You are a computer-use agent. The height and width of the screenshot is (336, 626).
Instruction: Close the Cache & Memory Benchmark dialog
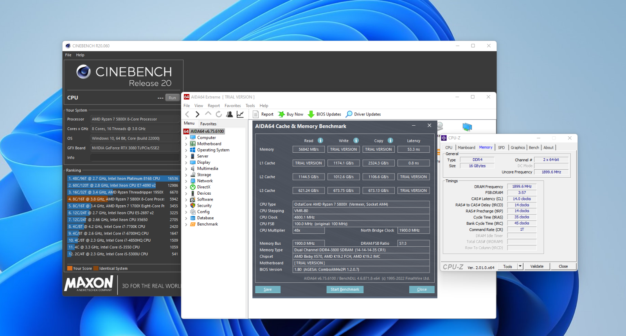pyautogui.click(x=429, y=125)
